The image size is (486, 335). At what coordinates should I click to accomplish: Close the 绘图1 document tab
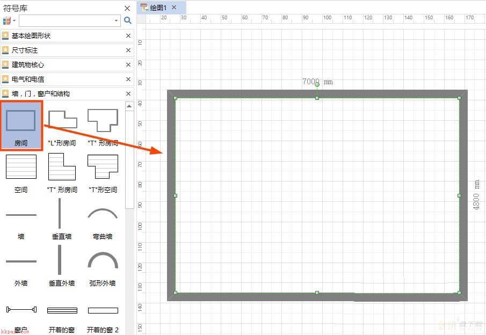(174, 7)
